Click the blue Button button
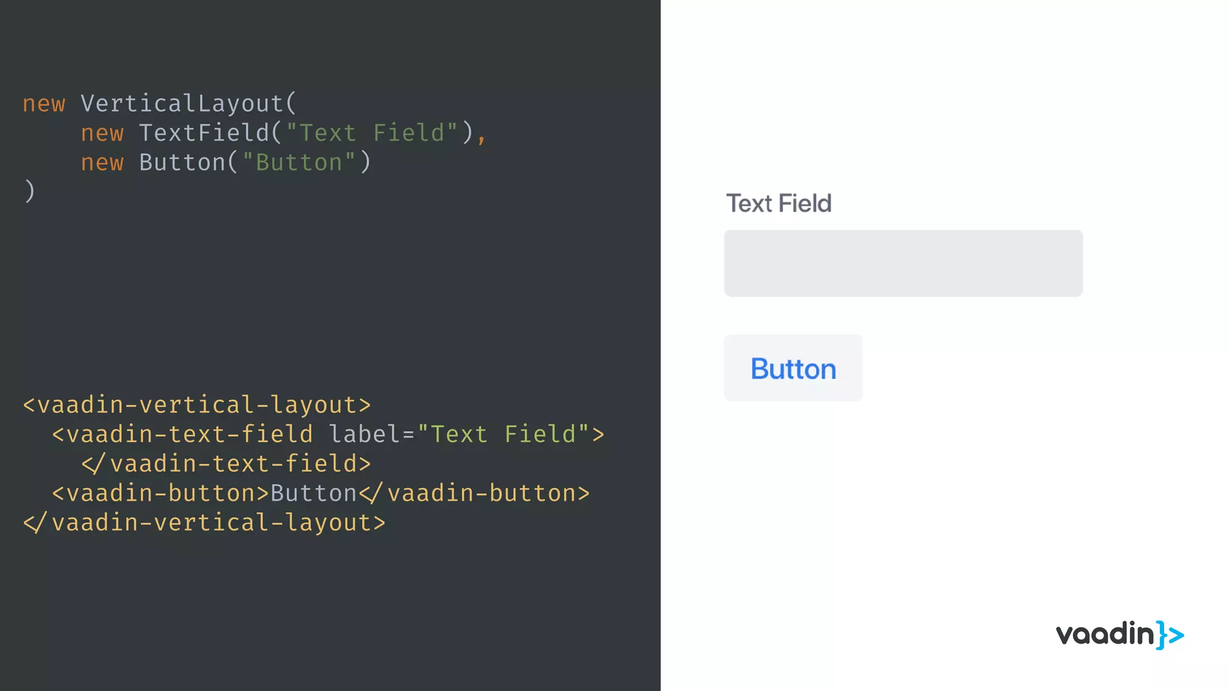Screen dimensions: 1229x691 [x=793, y=368]
